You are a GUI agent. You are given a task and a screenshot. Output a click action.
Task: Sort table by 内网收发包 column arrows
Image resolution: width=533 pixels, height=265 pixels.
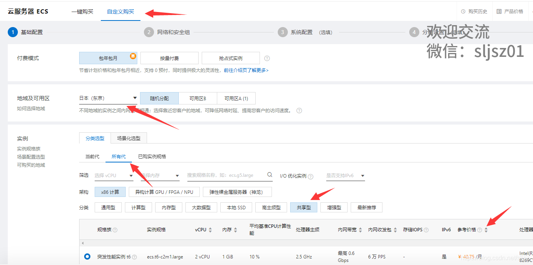(x=395, y=230)
